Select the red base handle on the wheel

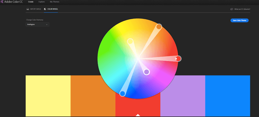[x=178, y=59]
